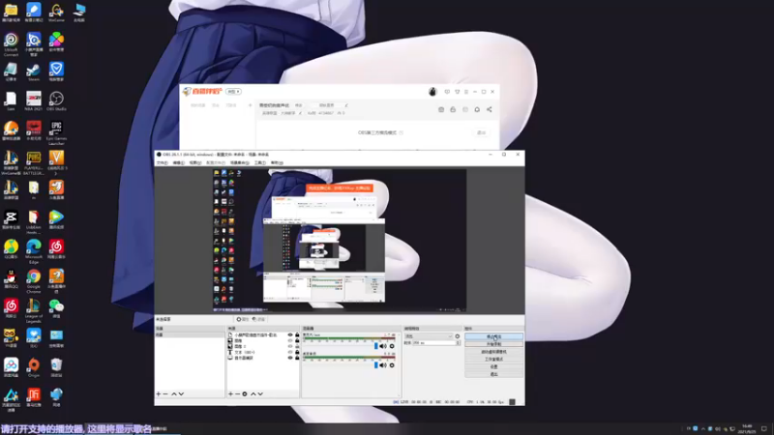Viewport: 774px width, 435px height.
Task: Open user avatar in streaming companion window
Action: pos(432,92)
